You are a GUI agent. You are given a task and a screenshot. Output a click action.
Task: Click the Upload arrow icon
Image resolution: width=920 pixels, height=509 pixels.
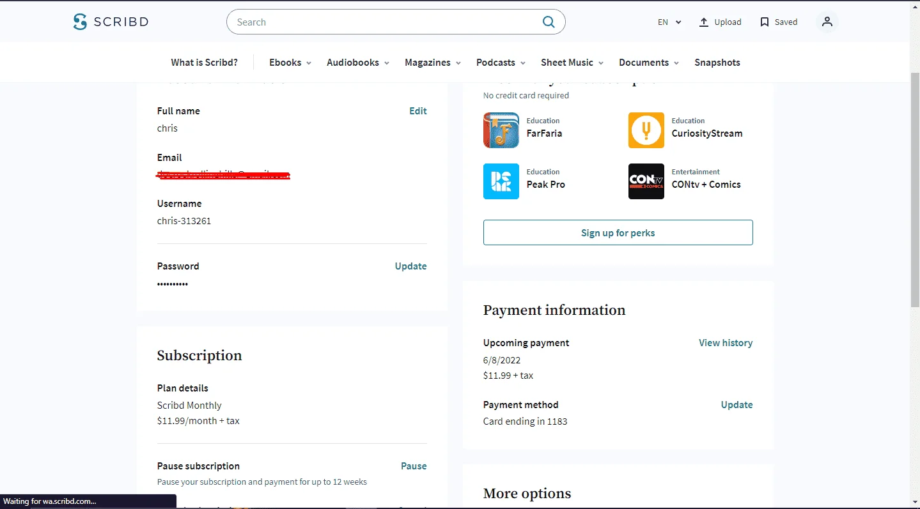[704, 22]
